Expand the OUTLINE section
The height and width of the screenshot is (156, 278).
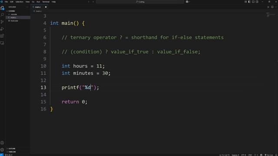(18, 149)
